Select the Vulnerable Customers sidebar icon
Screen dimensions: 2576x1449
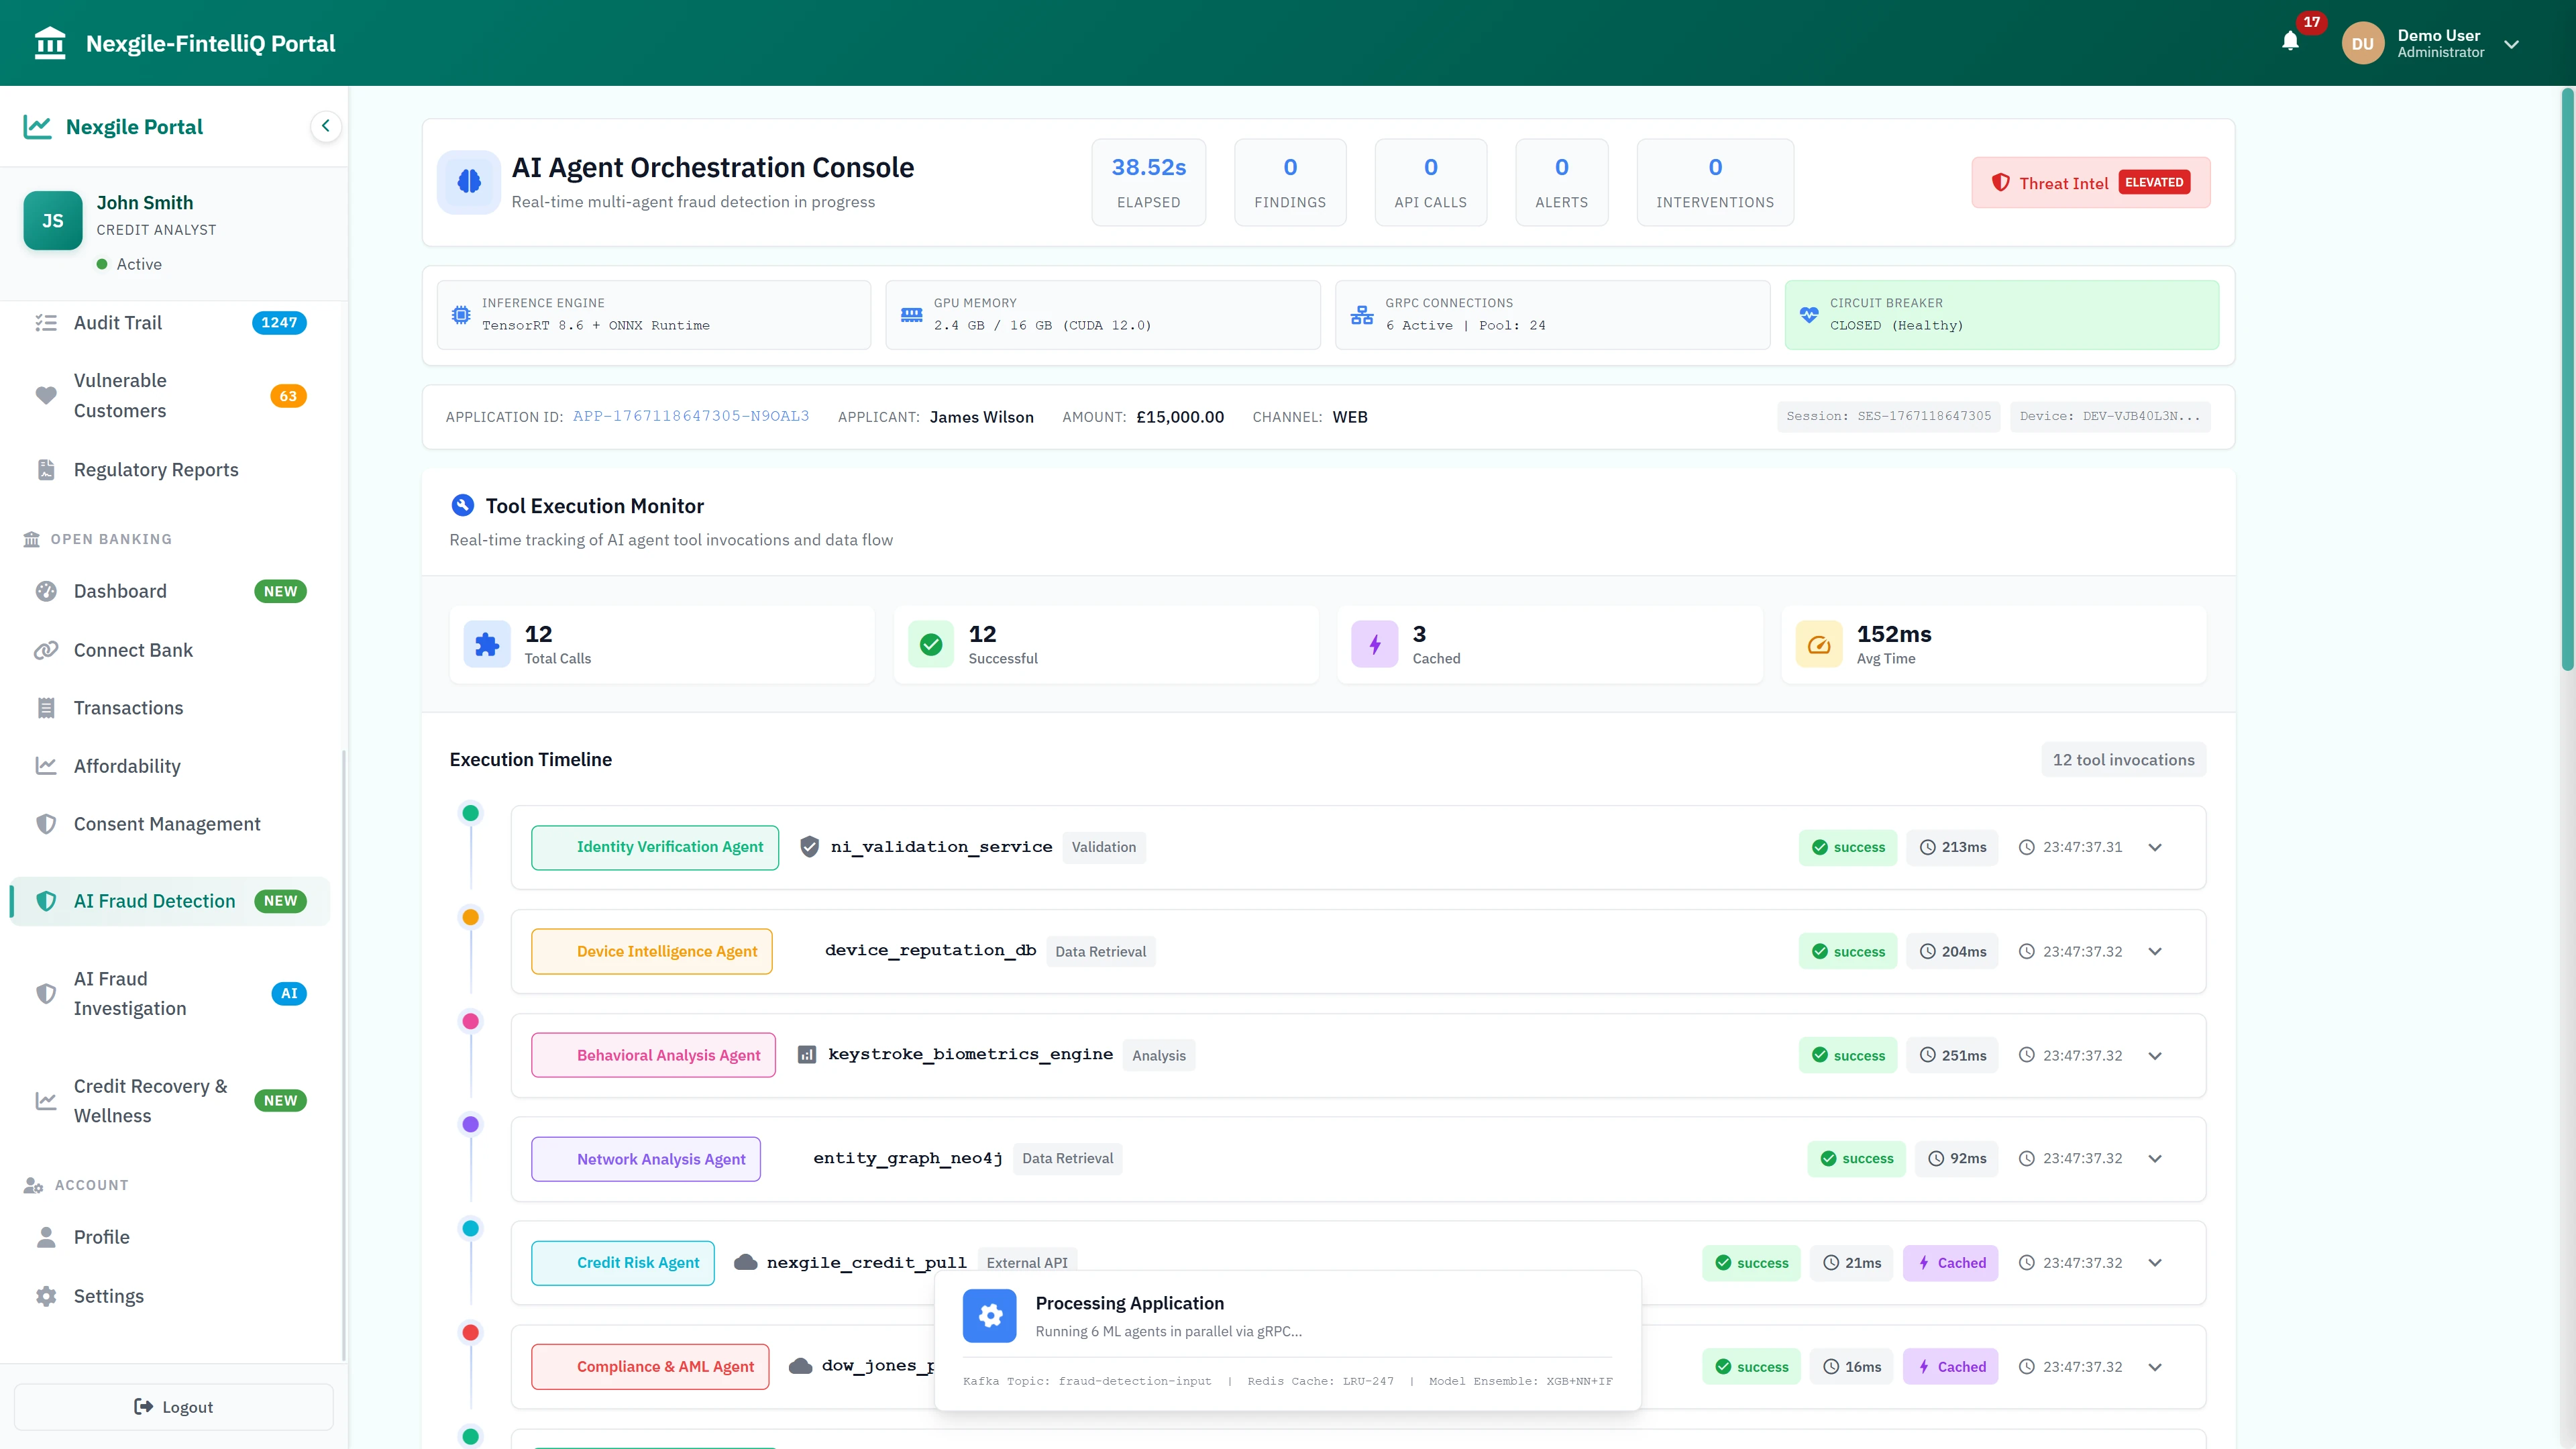click(46, 395)
